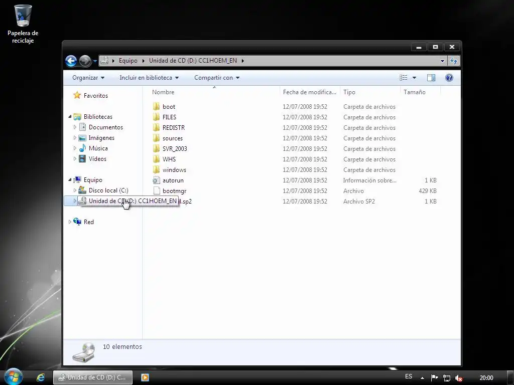Sort by the Tamaño column header
Viewport: 514px width, 385px height.
coord(420,92)
